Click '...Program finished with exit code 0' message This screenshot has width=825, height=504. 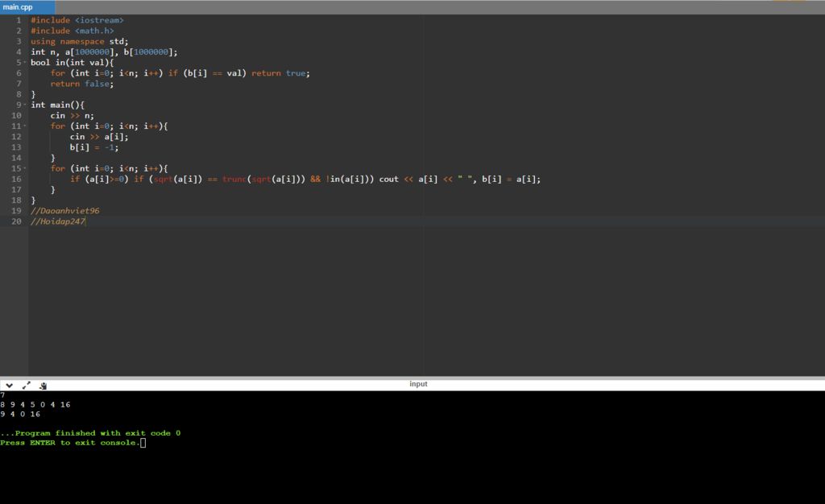[90, 433]
